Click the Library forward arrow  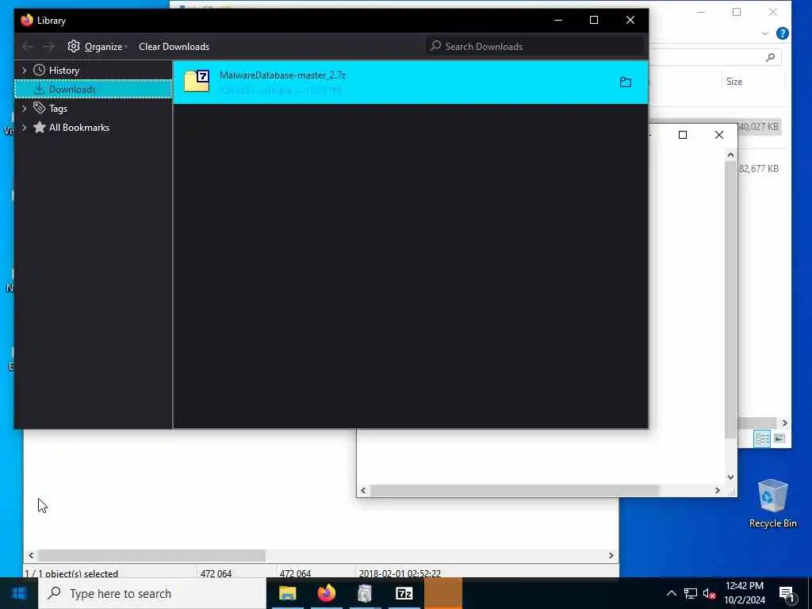[x=48, y=47]
